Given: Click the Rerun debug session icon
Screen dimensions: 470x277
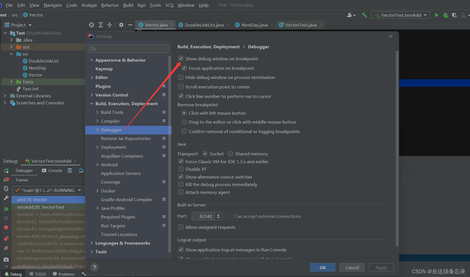Looking at the screenshot, I should coord(6,171).
